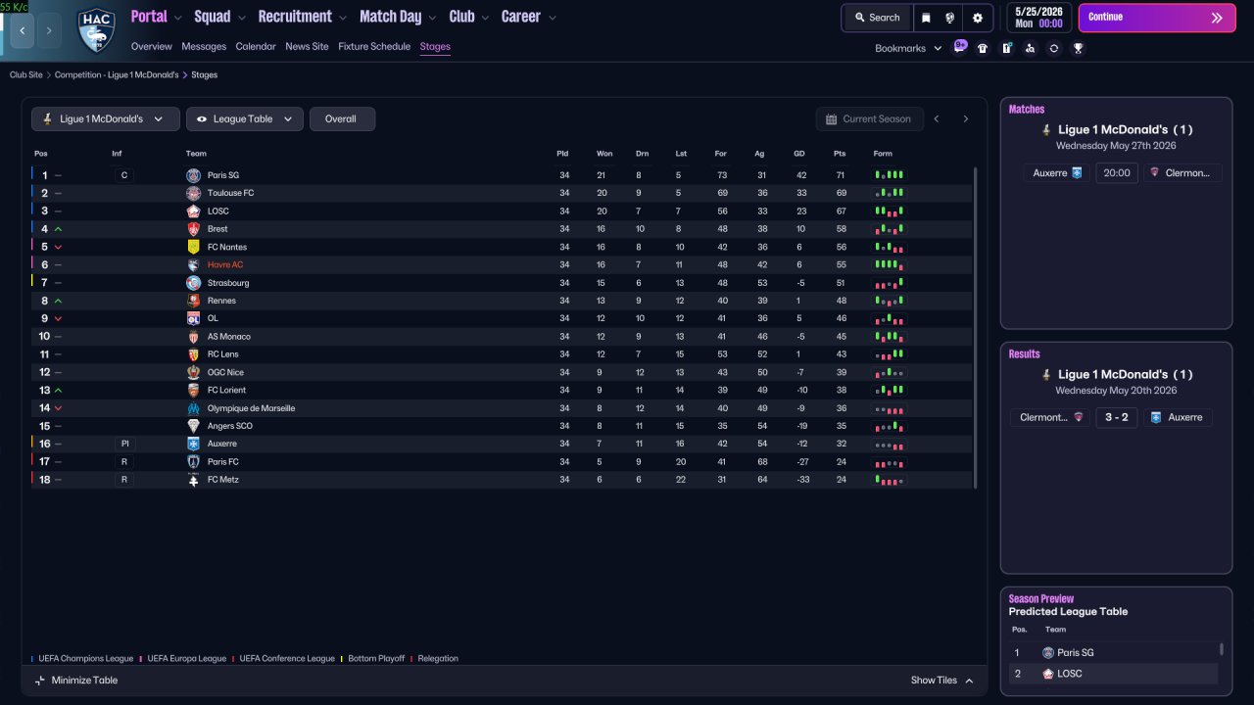This screenshot has height=705, width=1254.
Task: Sort table by Pts column header
Action: (x=840, y=154)
